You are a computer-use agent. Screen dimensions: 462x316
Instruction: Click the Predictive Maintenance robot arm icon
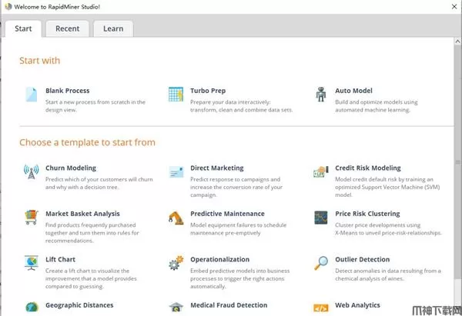tap(176, 218)
